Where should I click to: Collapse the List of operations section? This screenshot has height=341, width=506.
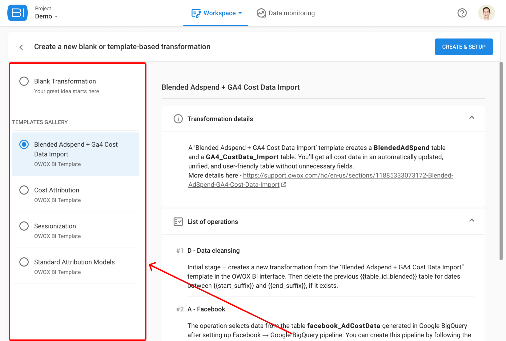point(472,220)
